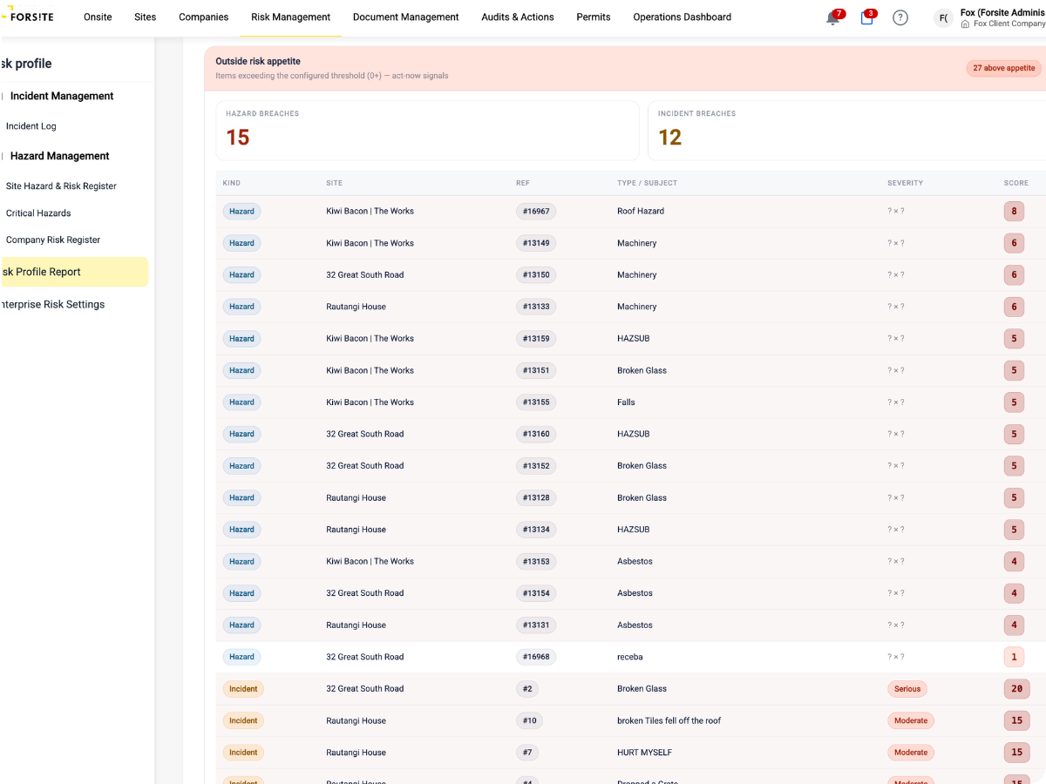
Task: Click the Hazard tag on row #16967
Action: coord(241,211)
